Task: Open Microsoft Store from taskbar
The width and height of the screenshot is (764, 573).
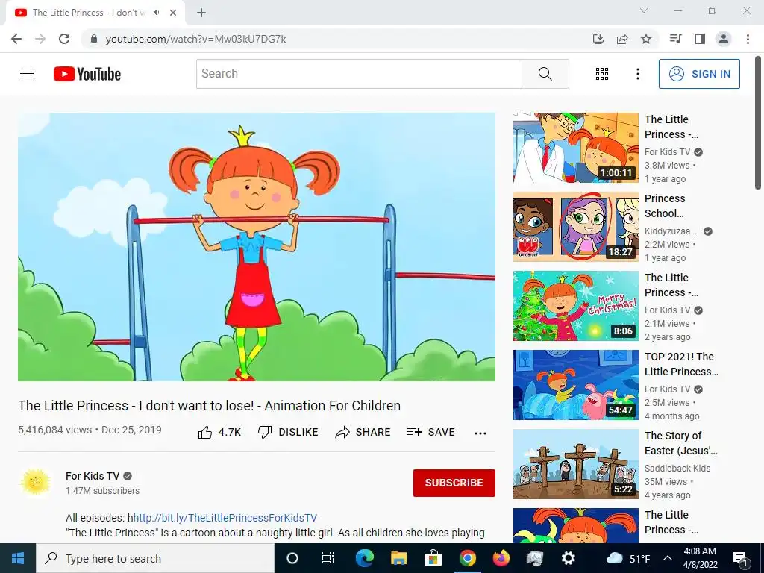Action: click(x=433, y=558)
